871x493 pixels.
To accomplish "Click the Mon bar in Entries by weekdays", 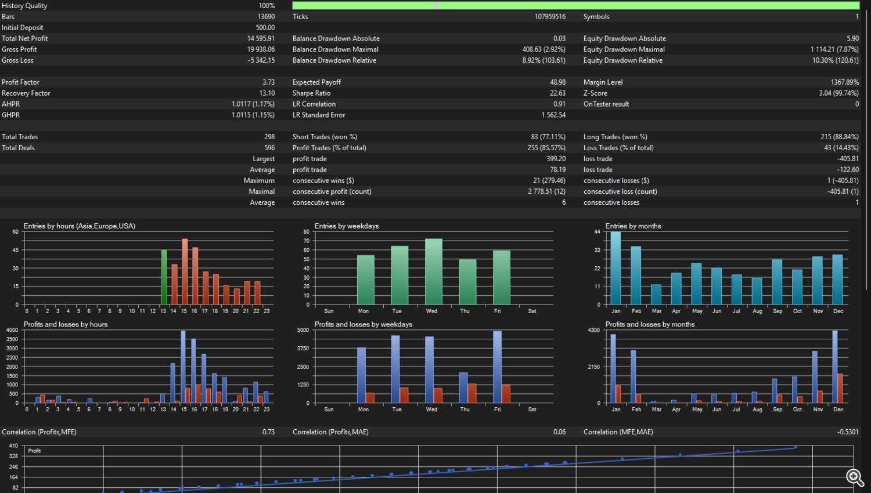I will click(366, 280).
